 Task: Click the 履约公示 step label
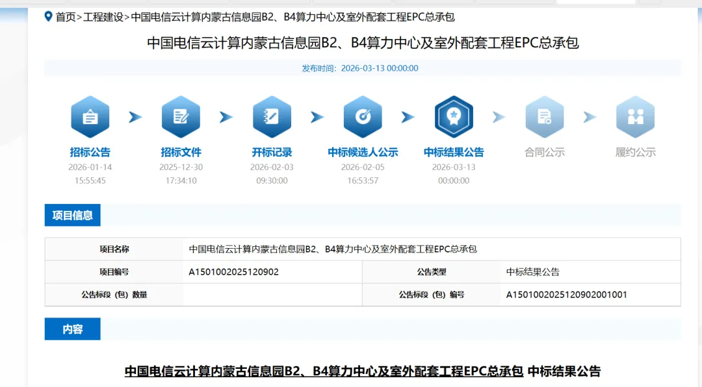(635, 152)
